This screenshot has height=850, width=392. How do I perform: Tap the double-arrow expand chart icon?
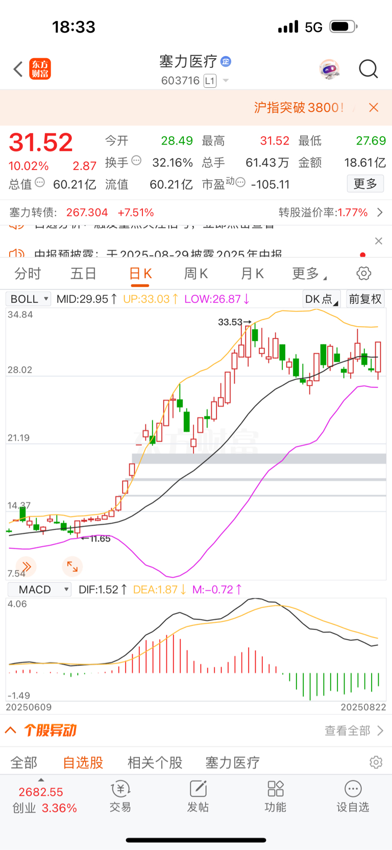click(26, 566)
